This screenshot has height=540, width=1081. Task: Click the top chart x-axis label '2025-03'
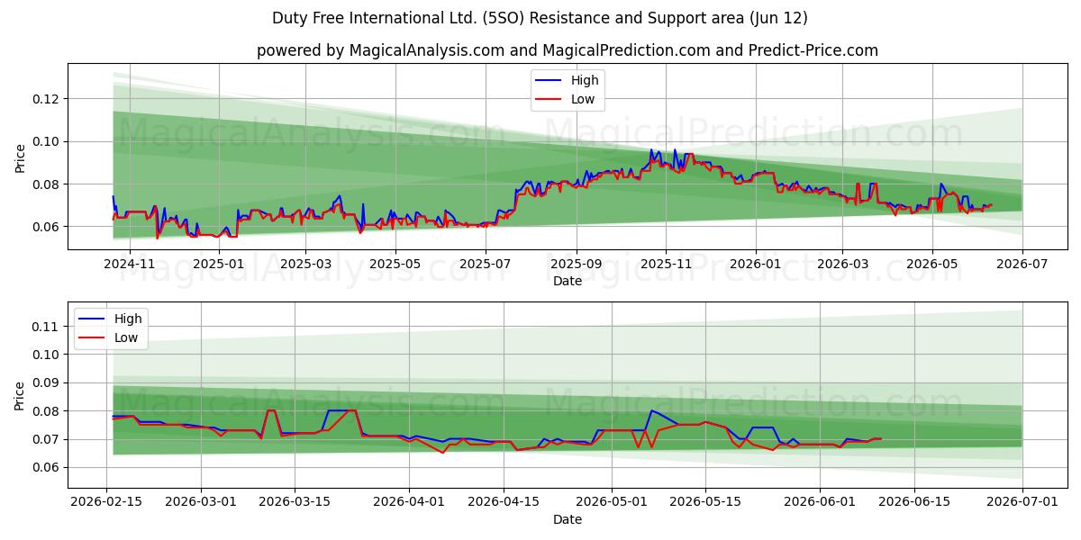click(305, 264)
